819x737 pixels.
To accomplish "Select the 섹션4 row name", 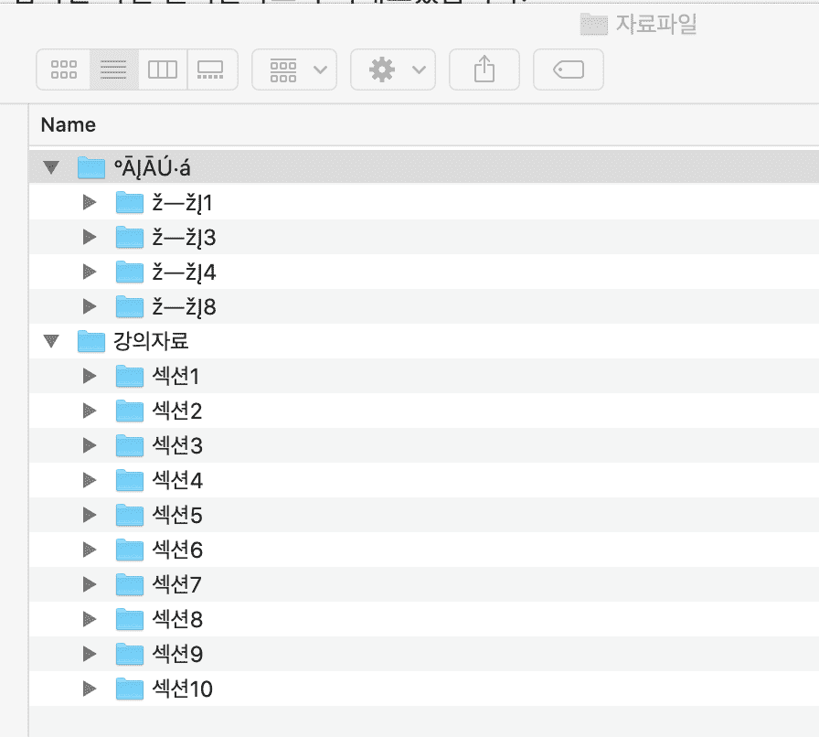I will pyautogui.click(x=177, y=480).
